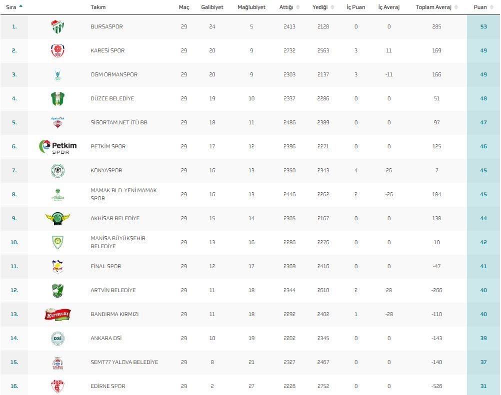Click the Bursaspor team logo
Viewport: 501px width, 395px height.
click(57, 27)
